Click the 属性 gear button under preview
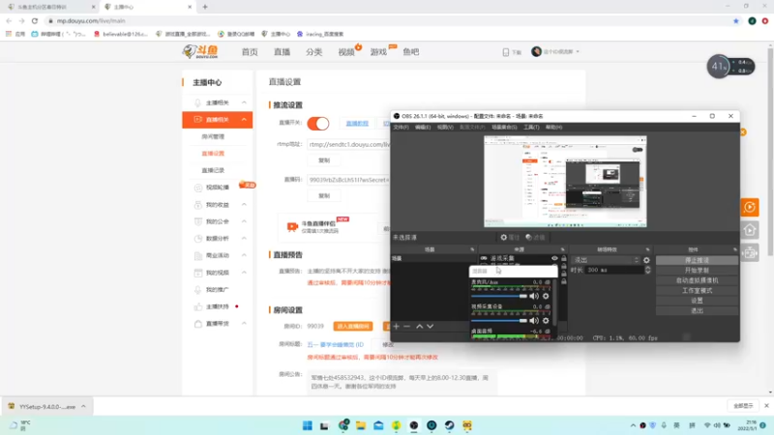The image size is (774, 435). 510,237
